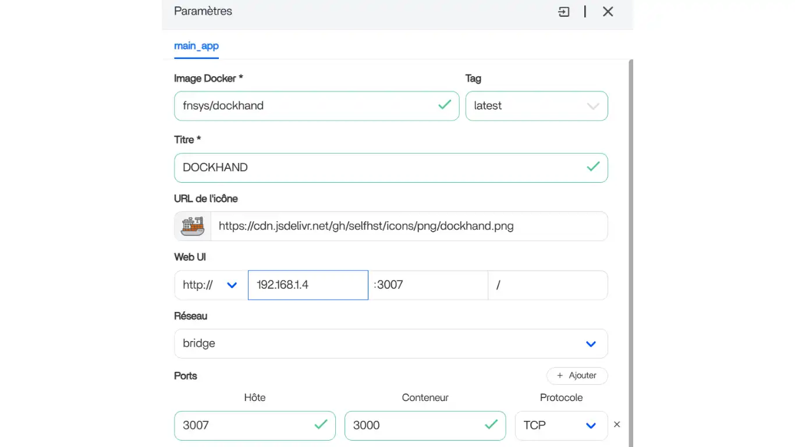The height and width of the screenshot is (447, 795).
Task: Click the Protocole column header
Action: (561, 398)
